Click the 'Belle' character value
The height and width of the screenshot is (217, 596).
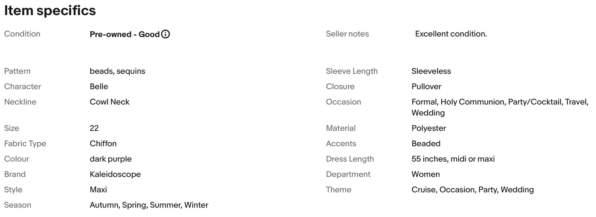[99, 86]
